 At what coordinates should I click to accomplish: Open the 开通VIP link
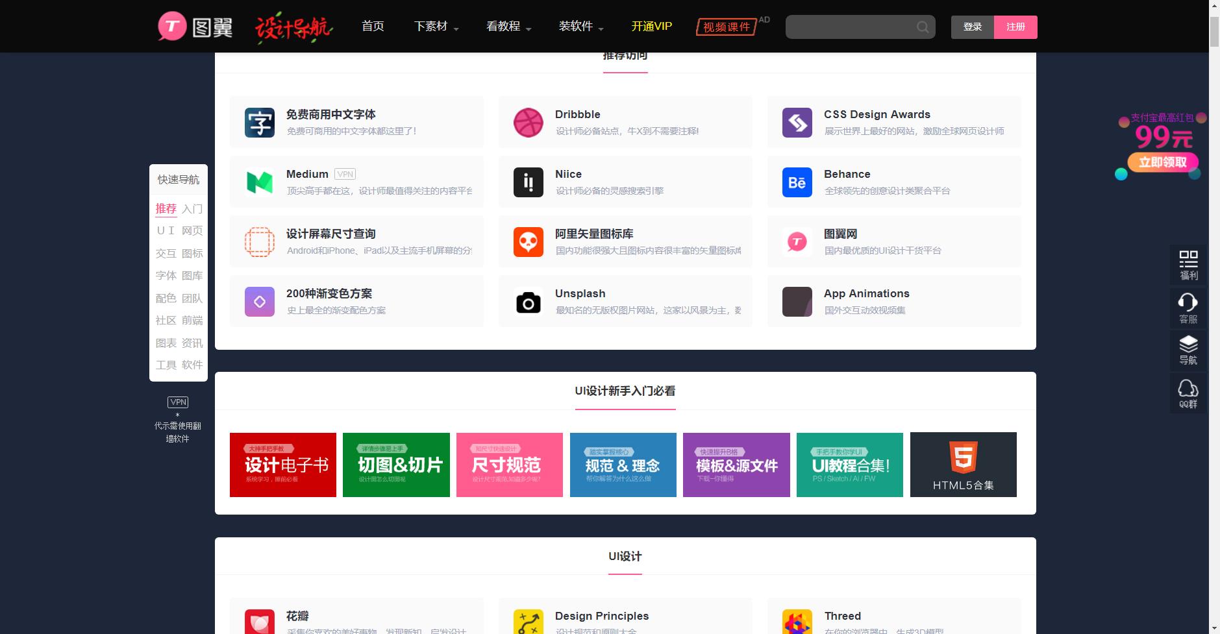click(x=651, y=27)
